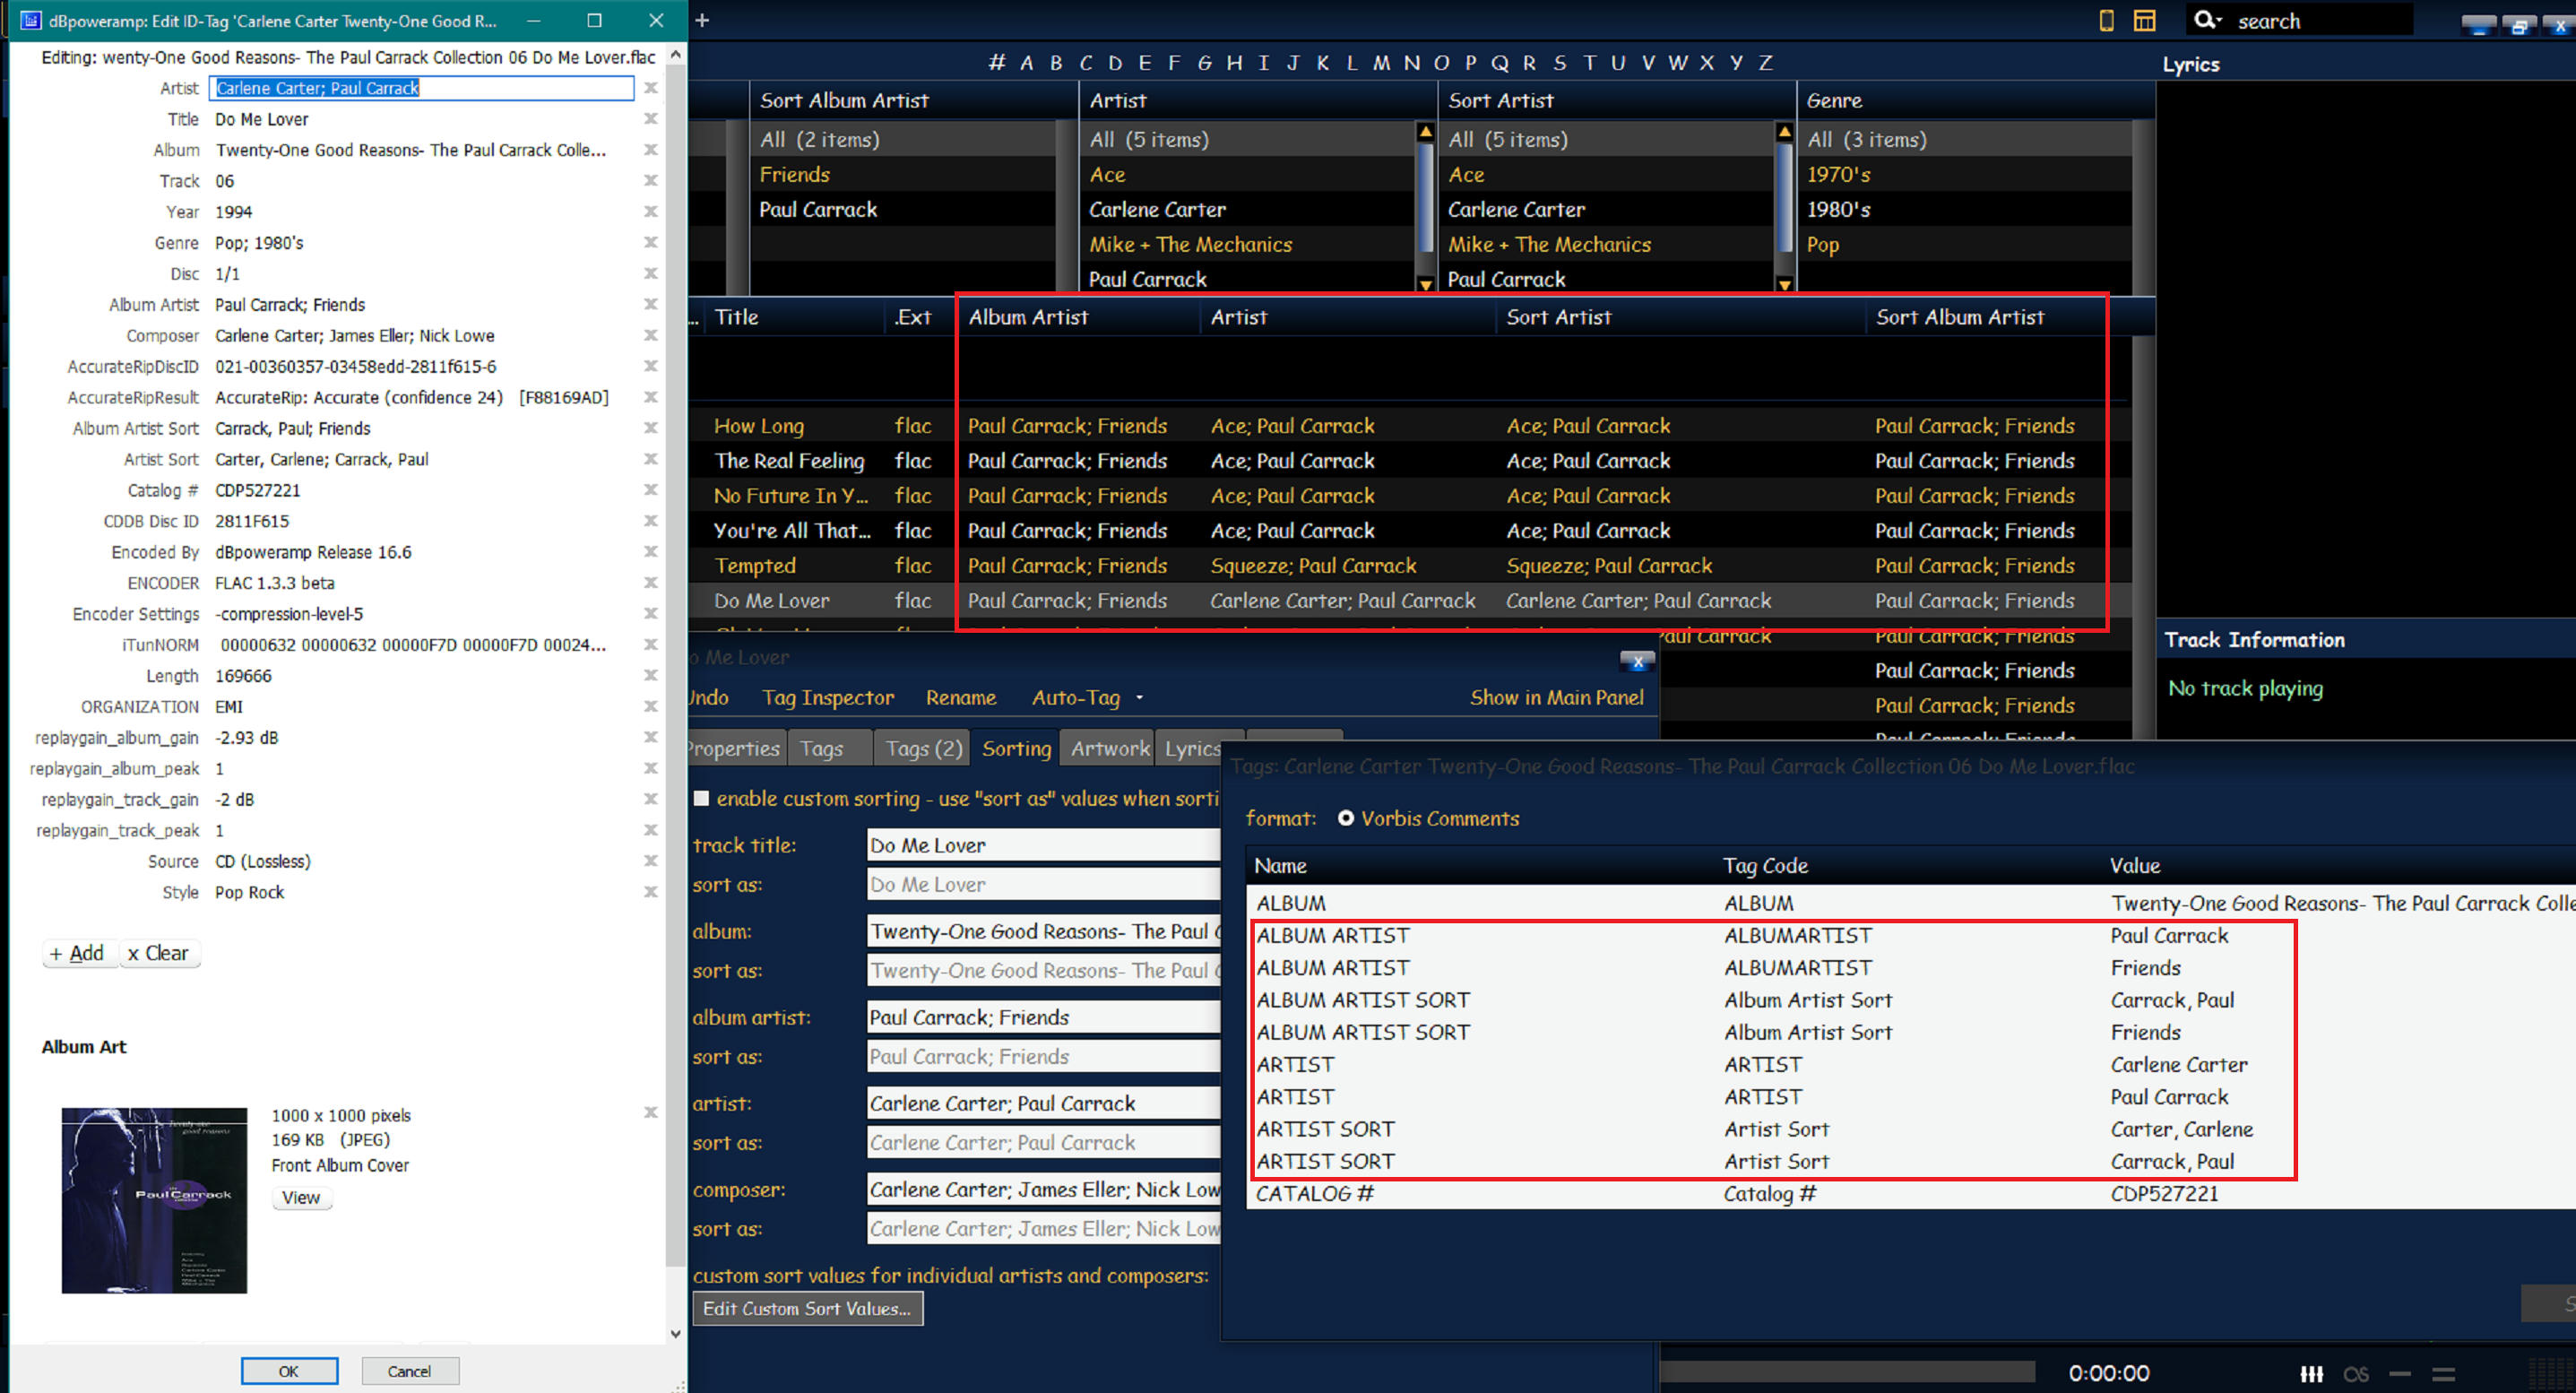Click the panel layout grid icon

tap(2144, 21)
